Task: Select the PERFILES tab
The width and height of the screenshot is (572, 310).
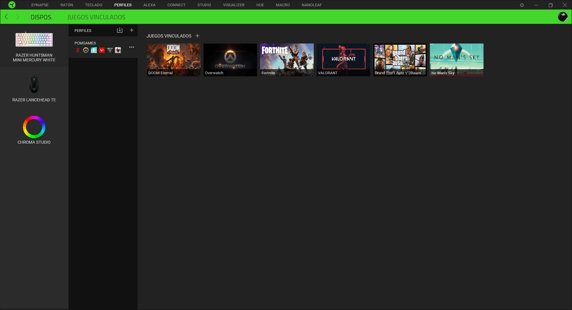Action: click(x=123, y=5)
